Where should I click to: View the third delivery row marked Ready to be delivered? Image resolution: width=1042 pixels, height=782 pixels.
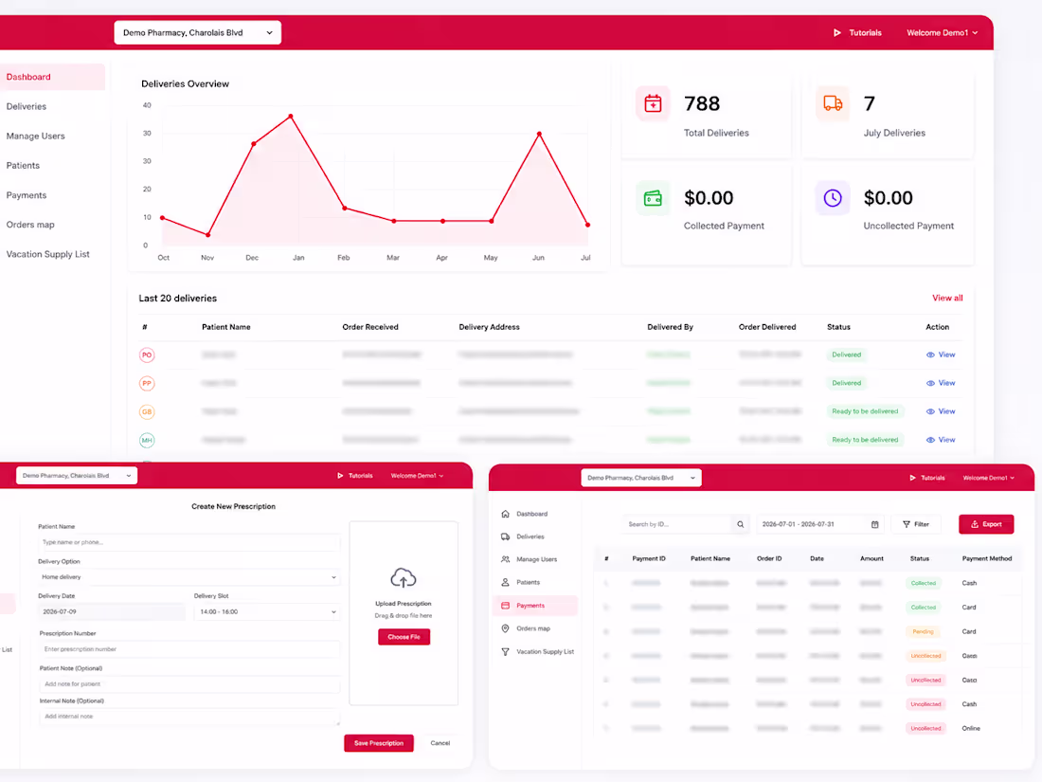(x=941, y=411)
